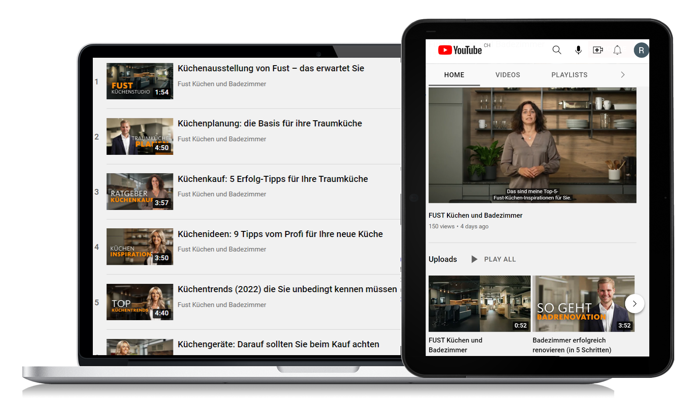Open Küchenplanung: die Basis video title
This screenshot has height=405, width=690.
270,123
